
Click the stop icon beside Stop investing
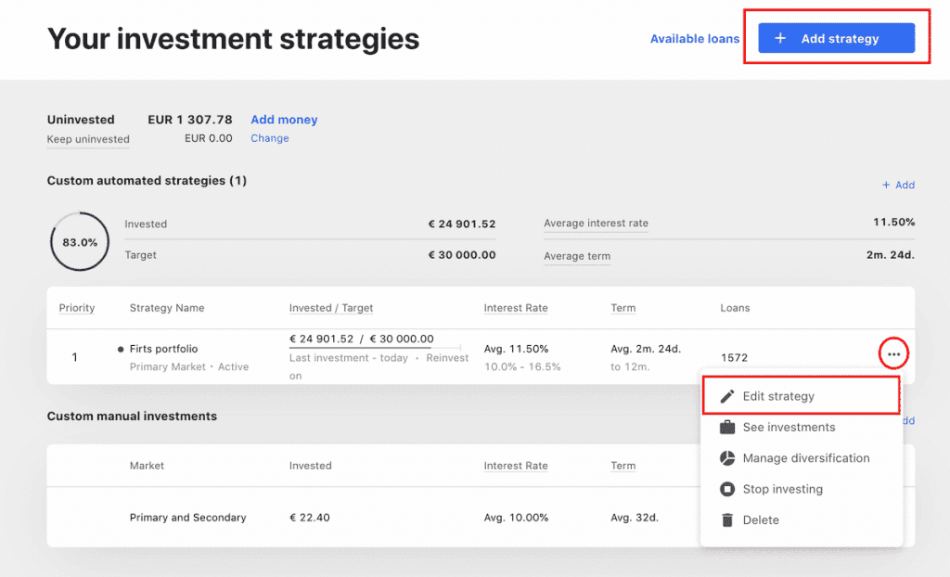click(727, 489)
